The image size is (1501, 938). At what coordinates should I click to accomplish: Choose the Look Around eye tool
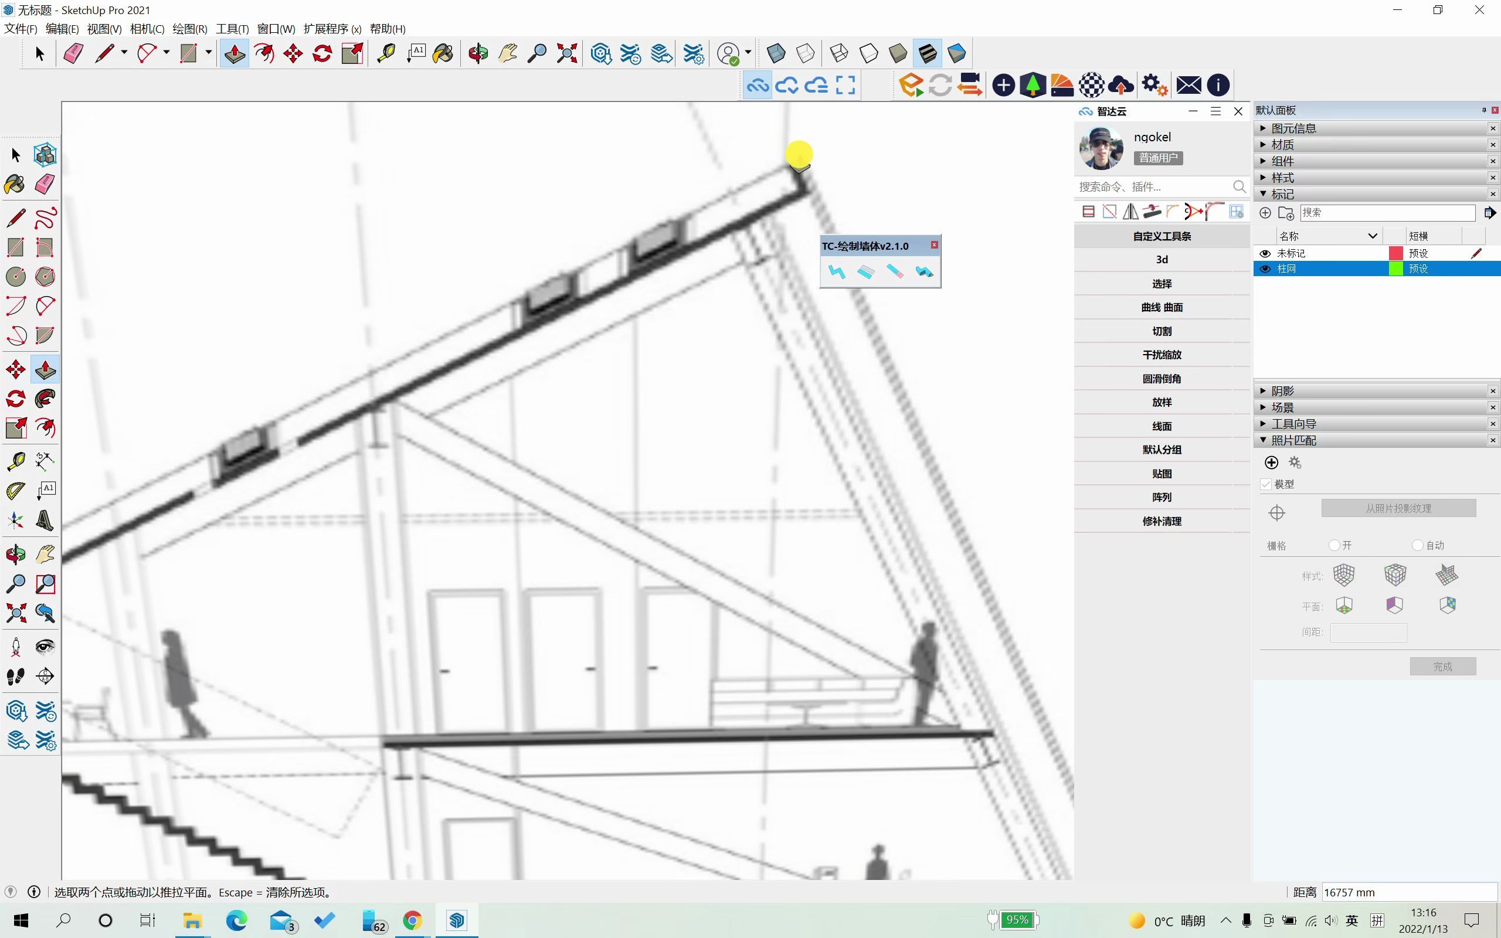click(x=45, y=647)
